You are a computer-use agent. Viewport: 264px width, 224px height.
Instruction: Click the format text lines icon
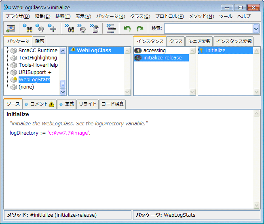110,28
